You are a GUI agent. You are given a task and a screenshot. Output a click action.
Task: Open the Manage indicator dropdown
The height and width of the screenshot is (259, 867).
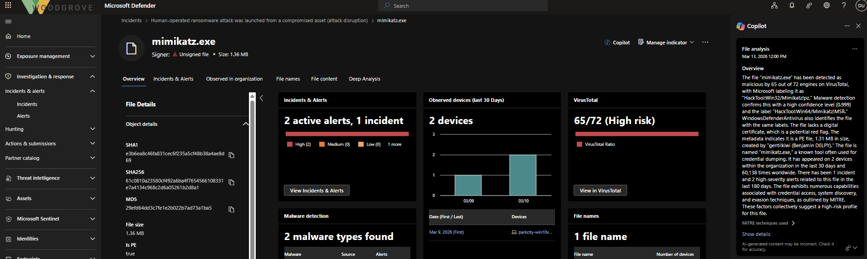(x=666, y=43)
